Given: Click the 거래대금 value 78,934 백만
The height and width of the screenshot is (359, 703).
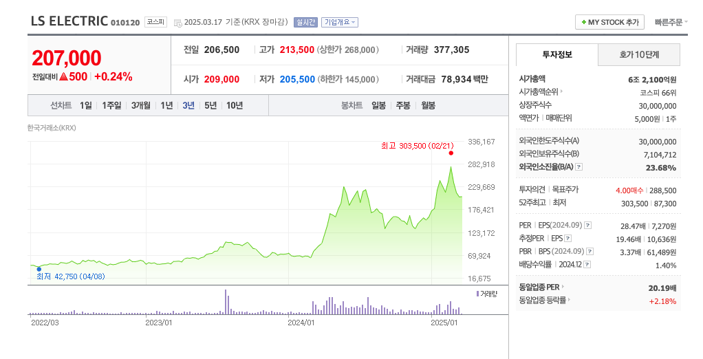Looking at the screenshot, I should [x=464, y=79].
